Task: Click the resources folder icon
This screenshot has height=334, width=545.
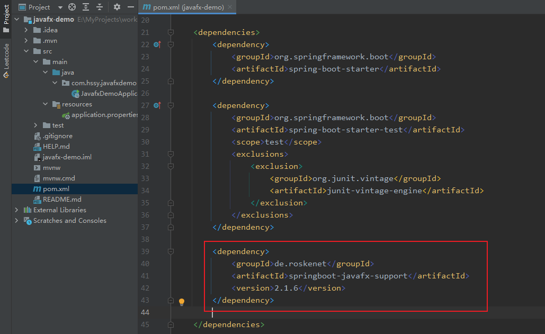Action: (x=56, y=104)
